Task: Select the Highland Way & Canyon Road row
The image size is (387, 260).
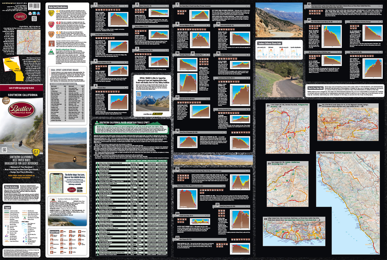Action: [x=131, y=254]
